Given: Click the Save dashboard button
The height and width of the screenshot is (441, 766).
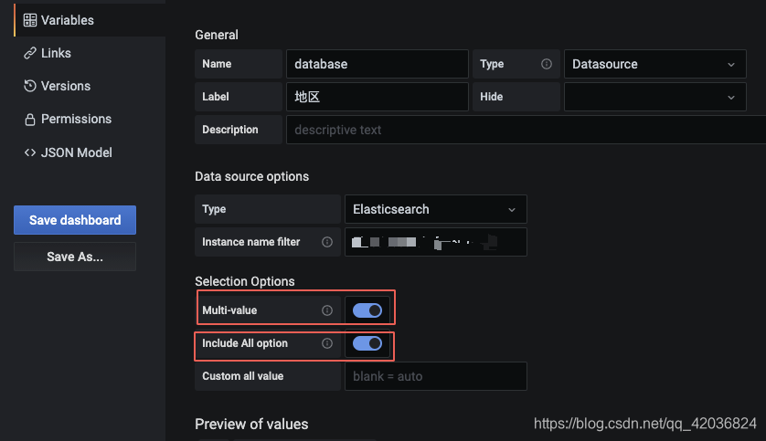Looking at the screenshot, I should [75, 220].
